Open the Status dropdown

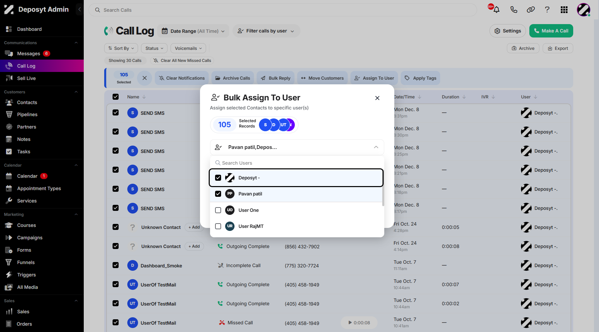154,48
